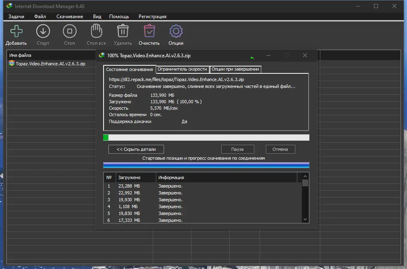
Task: Click the Очистить completed downloads icon
Action: coord(149,31)
